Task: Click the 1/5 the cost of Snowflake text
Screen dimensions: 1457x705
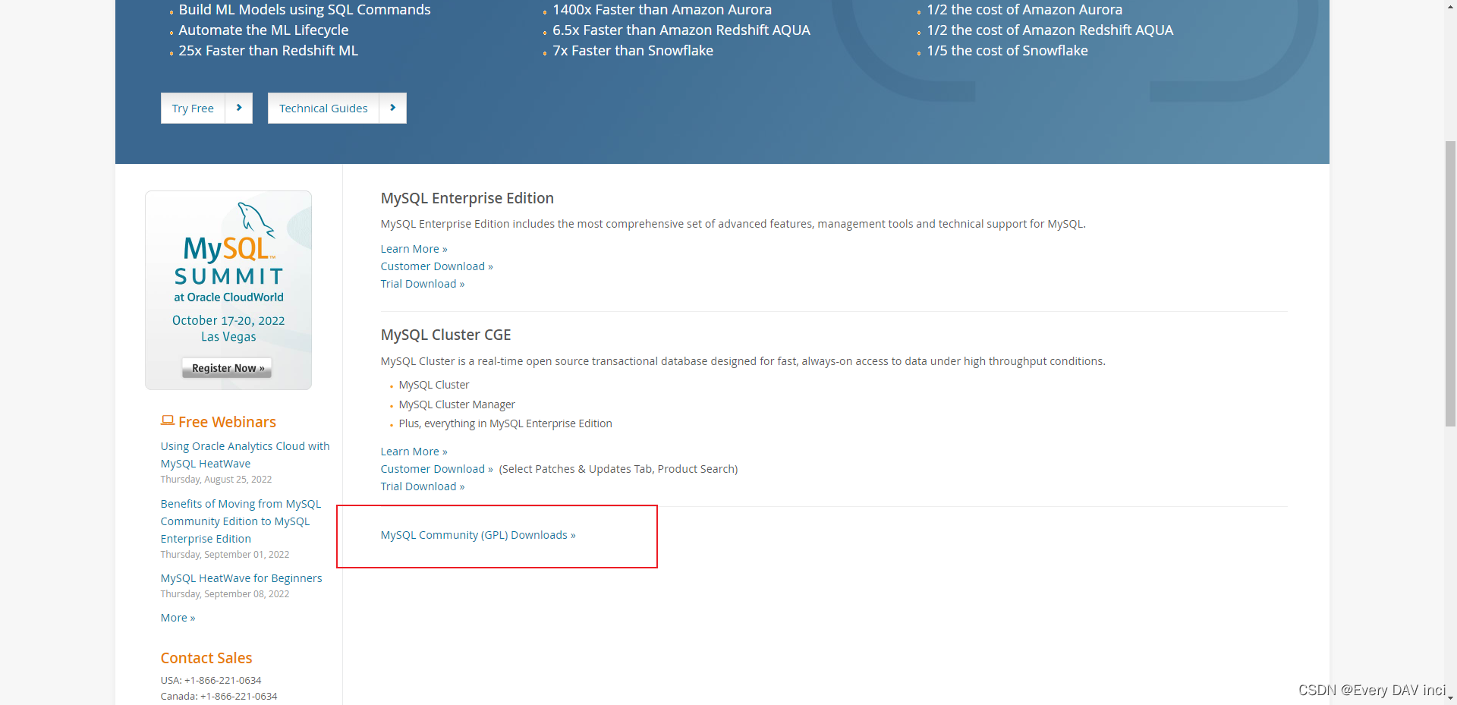Action: click(x=1007, y=51)
